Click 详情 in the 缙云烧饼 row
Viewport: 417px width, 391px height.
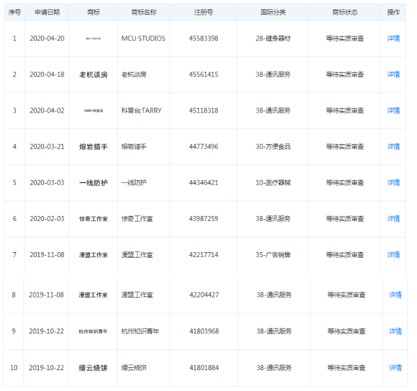pos(395,368)
